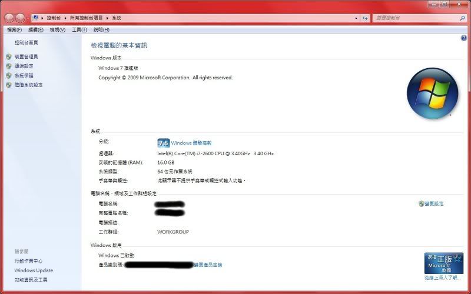The height and width of the screenshot is (294, 471).
Task: Click the magnifier search icon
Action: pyautogui.click(x=462, y=18)
